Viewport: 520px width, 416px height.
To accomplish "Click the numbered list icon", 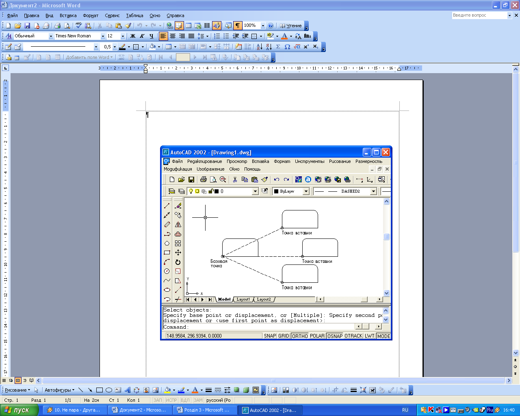I will coord(217,36).
